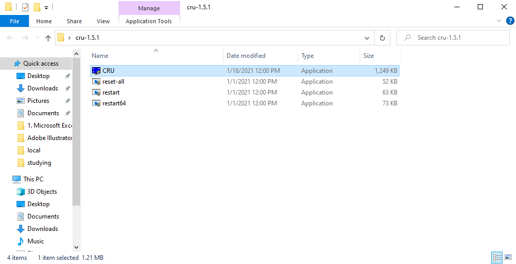Expand the ribbon with chevron
Image resolution: width=516 pixels, height=264 pixels.
pos(499,21)
